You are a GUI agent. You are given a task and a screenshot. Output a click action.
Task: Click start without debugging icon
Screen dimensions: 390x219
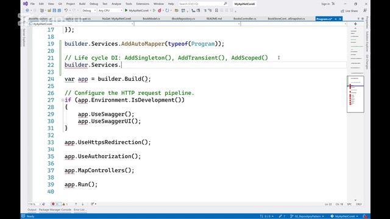(154, 11)
